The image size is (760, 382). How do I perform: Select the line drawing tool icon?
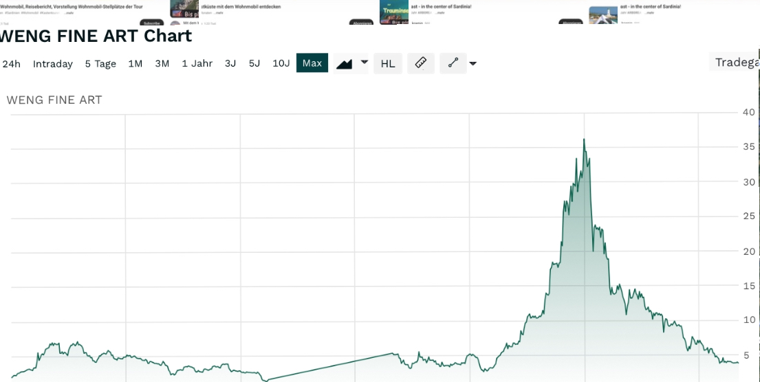453,63
